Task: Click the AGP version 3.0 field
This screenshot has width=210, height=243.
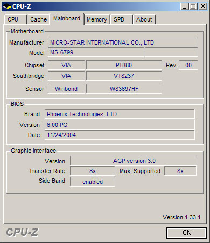Action: click(134, 161)
